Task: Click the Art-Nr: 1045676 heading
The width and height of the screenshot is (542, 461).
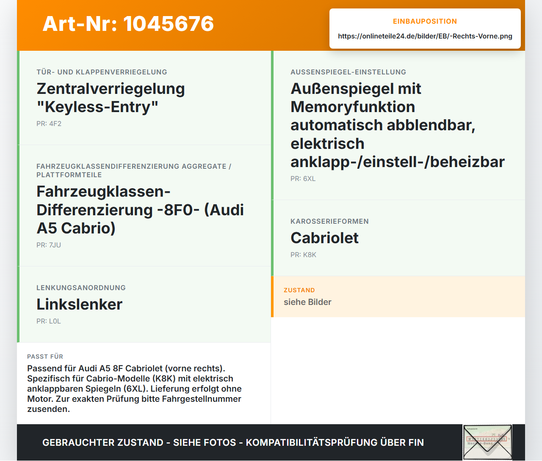Action: click(128, 24)
